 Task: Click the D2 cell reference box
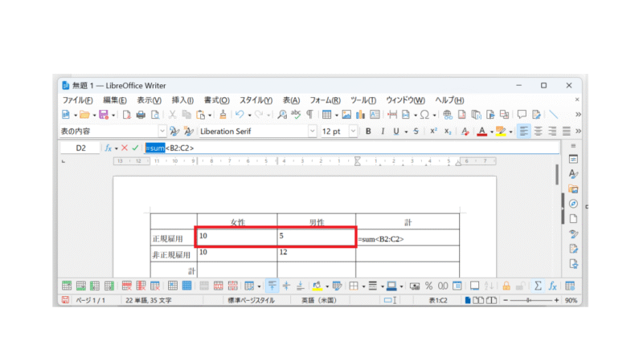[81, 148]
